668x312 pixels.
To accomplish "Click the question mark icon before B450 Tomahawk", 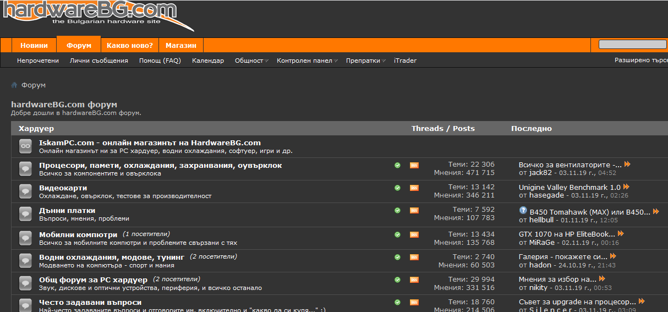I will [x=523, y=211].
